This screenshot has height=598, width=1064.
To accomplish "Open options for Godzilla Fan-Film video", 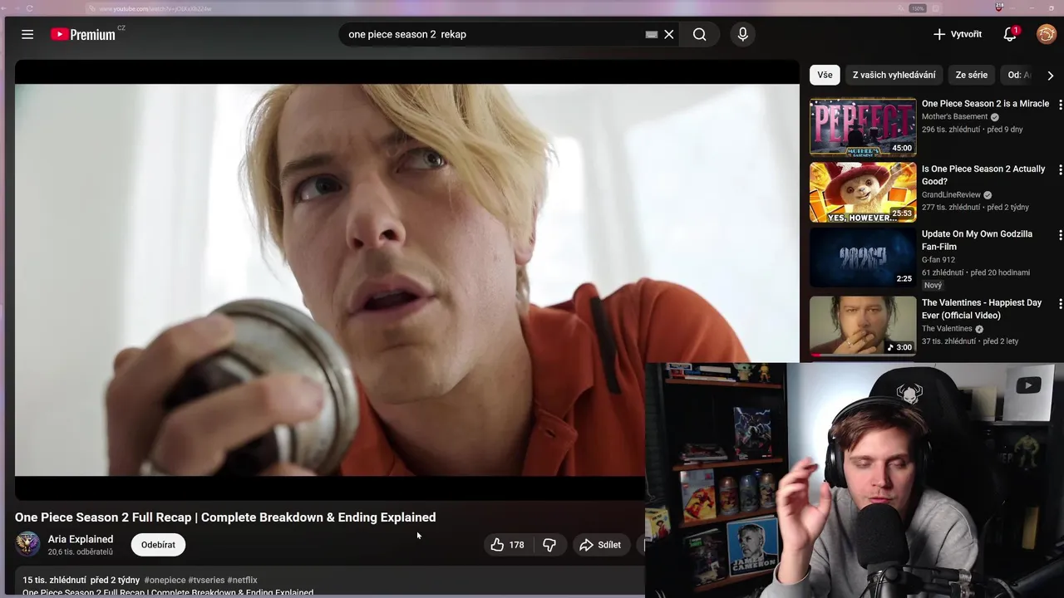I will [1060, 235].
